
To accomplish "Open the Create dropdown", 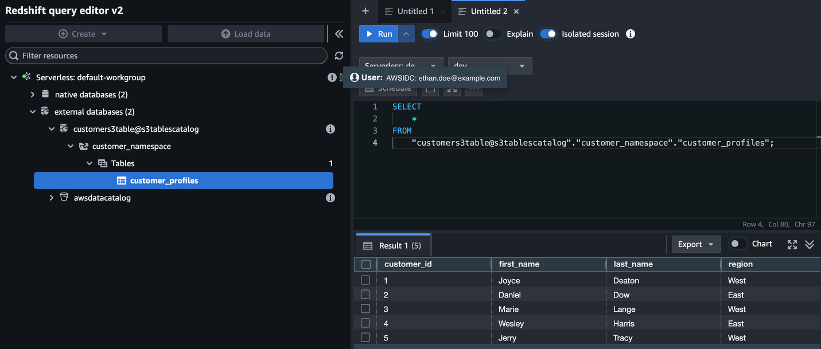I will click(83, 34).
